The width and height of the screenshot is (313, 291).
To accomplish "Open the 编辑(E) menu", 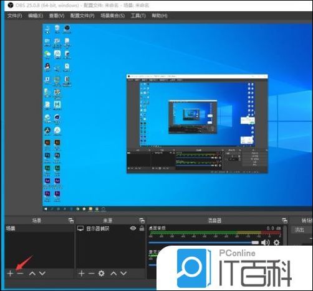I will [x=36, y=16].
